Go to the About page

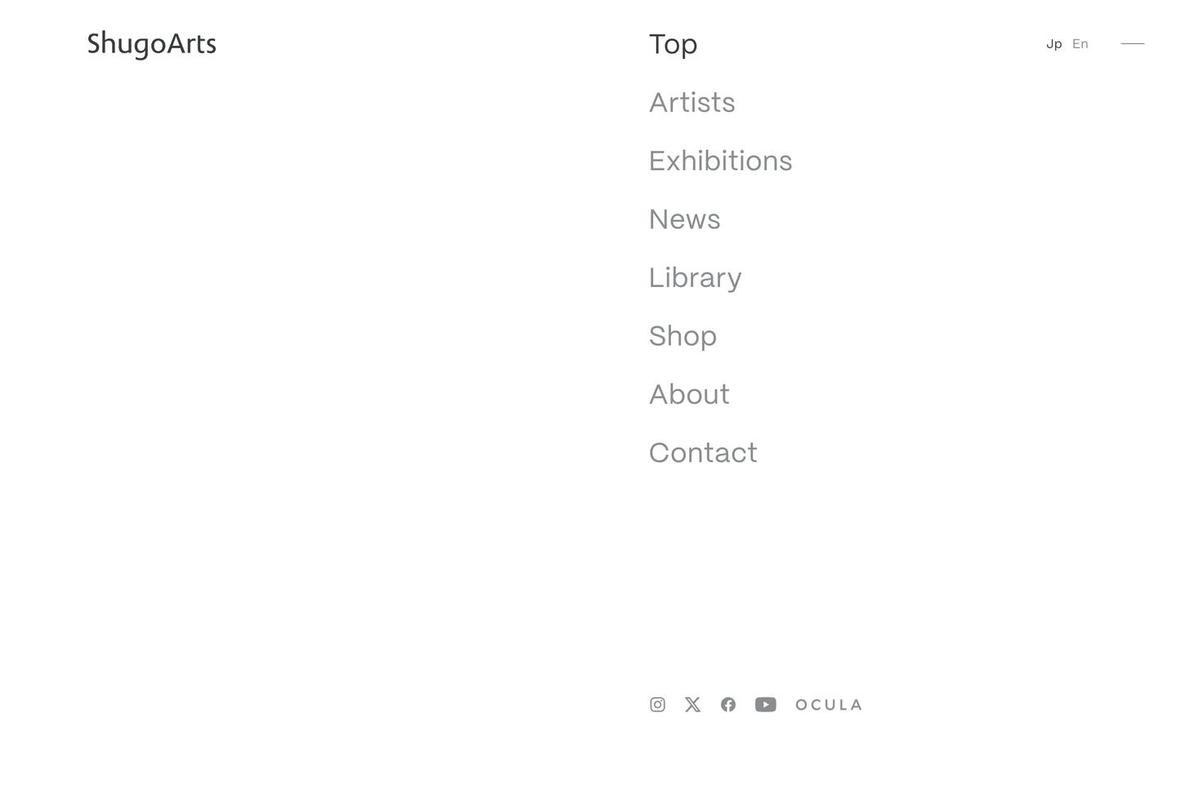690,395
